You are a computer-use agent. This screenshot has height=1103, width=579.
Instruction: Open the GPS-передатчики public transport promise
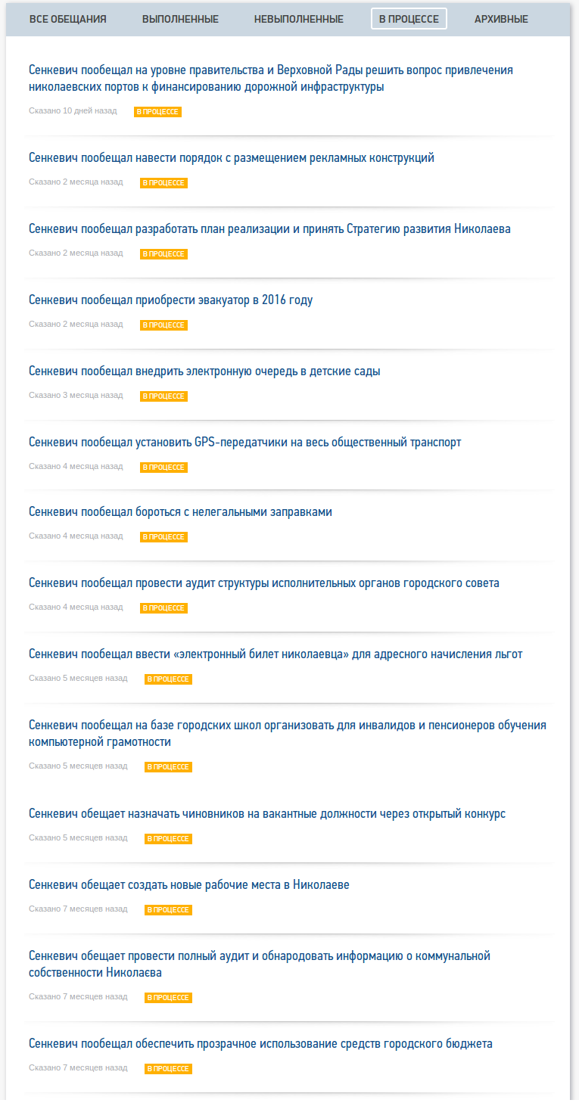(244, 443)
